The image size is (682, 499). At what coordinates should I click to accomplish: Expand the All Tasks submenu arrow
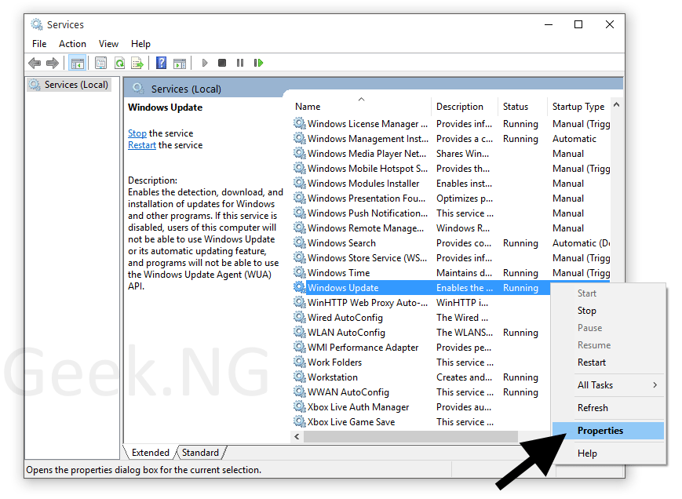point(655,385)
